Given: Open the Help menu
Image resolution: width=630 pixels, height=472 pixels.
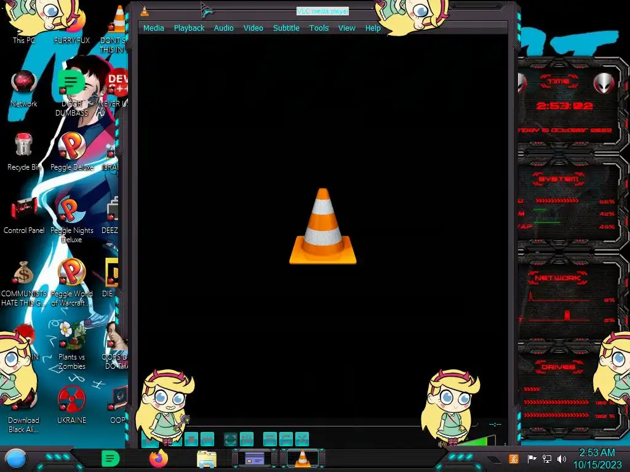Looking at the screenshot, I should click(x=372, y=28).
